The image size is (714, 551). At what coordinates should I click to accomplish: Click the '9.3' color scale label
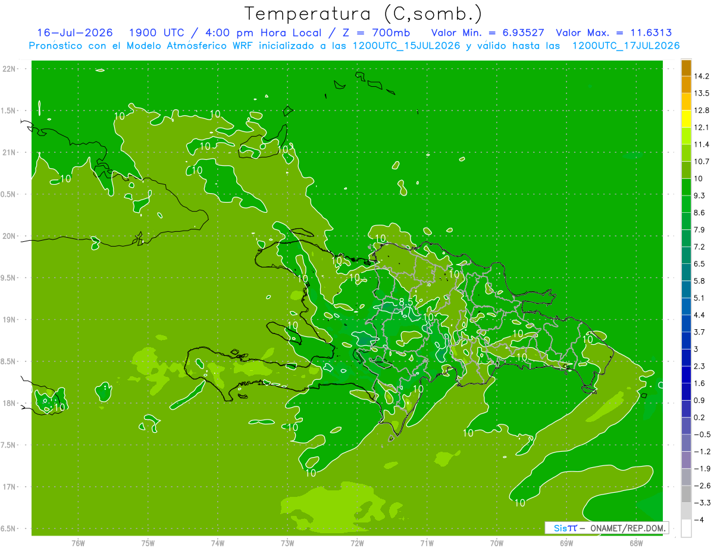(699, 195)
